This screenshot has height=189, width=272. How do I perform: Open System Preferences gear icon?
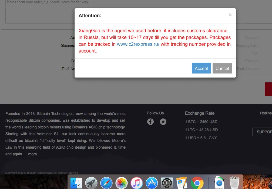(167, 183)
